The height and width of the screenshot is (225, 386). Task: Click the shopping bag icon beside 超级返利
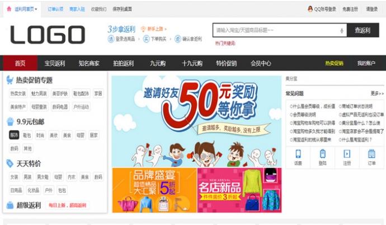tap(10, 205)
